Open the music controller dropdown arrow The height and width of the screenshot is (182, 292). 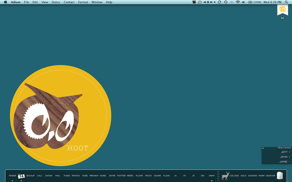(214, 2)
